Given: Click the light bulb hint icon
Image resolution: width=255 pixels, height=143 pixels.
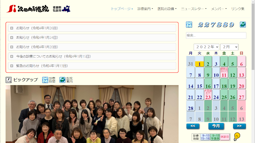Looking at the screenshot, I should [237, 137].
